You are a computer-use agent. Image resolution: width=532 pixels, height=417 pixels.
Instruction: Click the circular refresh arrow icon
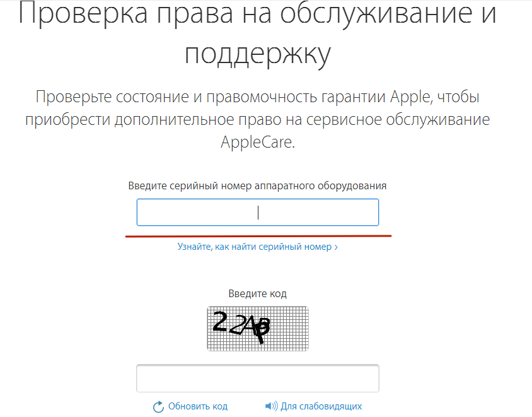pyautogui.click(x=158, y=406)
